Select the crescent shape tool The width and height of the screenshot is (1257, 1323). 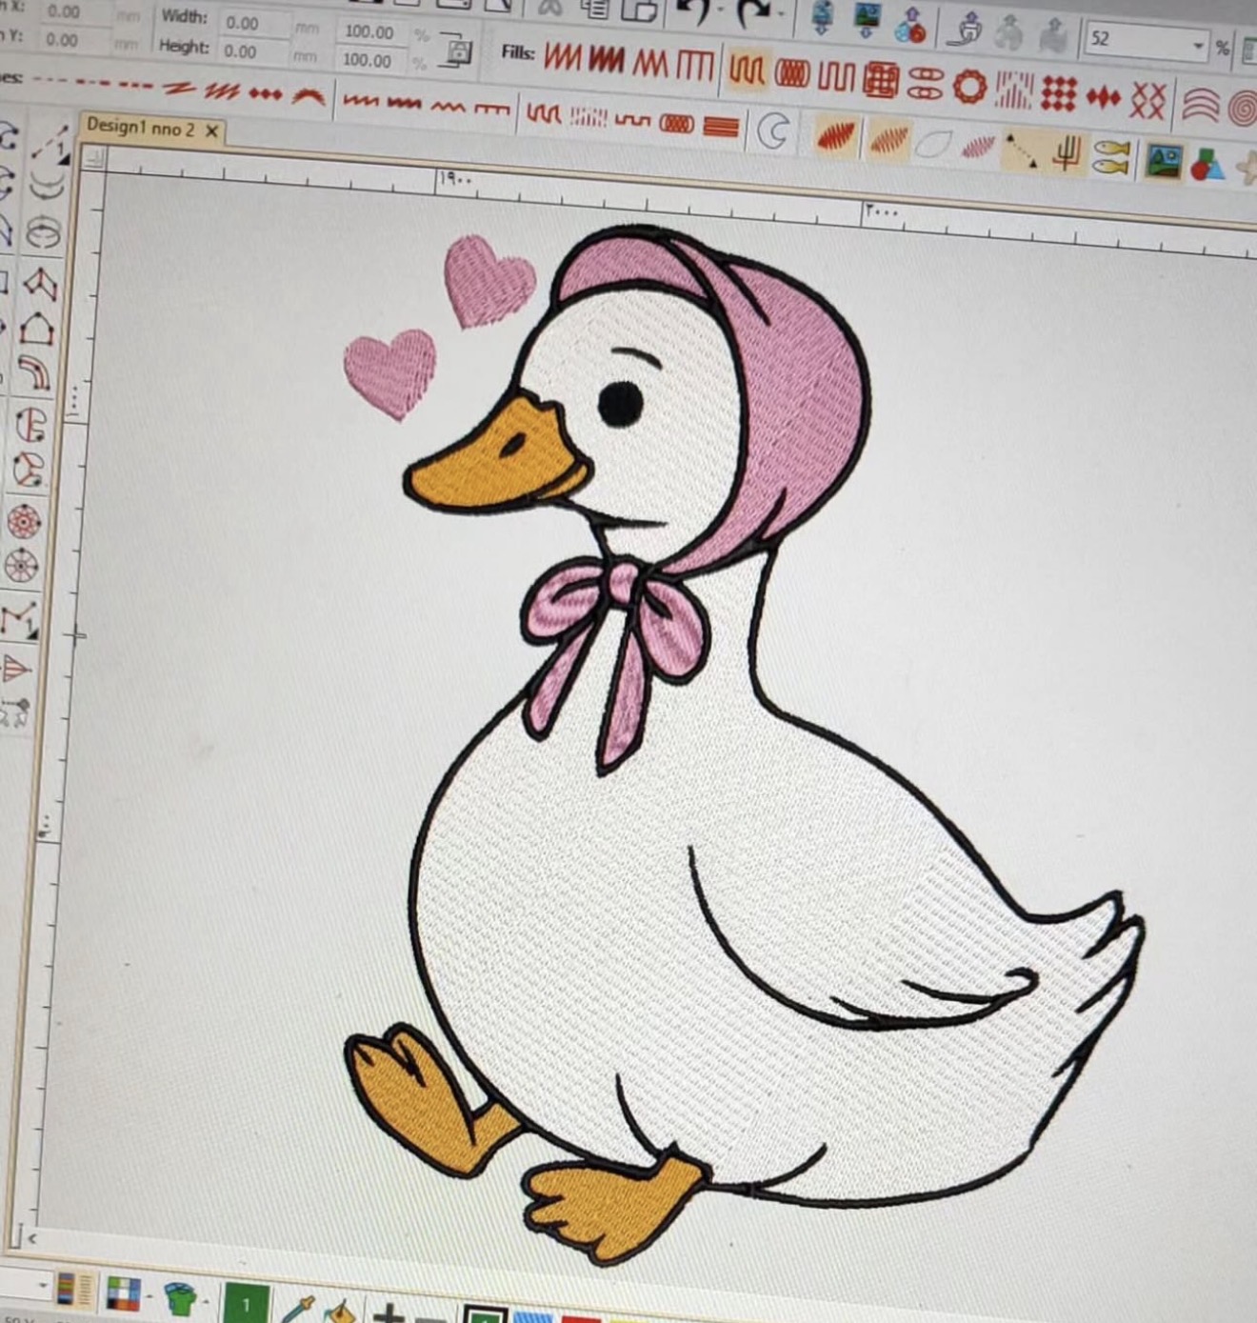(773, 131)
